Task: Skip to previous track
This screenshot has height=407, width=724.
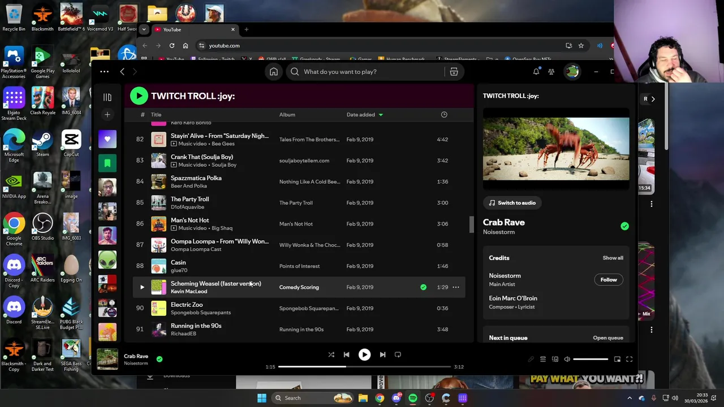Action: click(x=346, y=354)
